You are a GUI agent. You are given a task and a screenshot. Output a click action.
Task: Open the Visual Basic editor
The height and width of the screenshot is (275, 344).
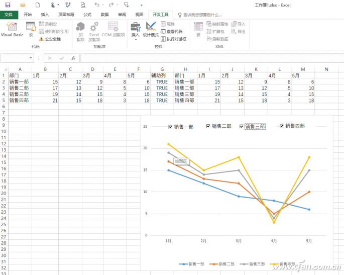coord(12,29)
